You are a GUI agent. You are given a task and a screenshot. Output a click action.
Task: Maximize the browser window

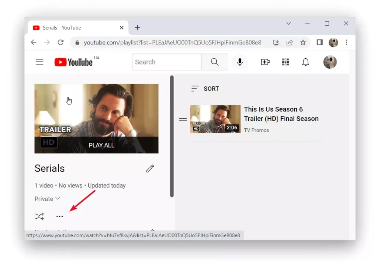point(327,23)
